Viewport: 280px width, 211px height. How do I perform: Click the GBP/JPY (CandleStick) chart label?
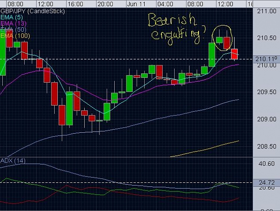(x=33, y=11)
